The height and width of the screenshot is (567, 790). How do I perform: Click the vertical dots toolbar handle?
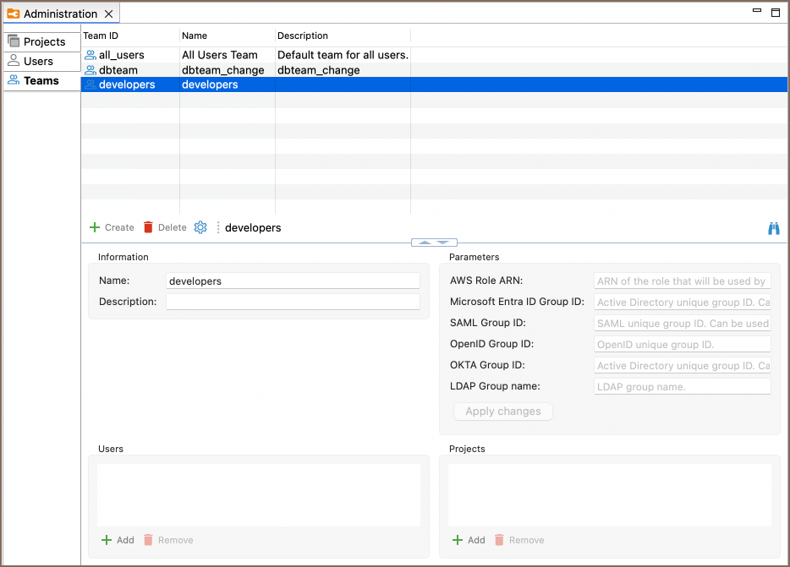pos(217,227)
